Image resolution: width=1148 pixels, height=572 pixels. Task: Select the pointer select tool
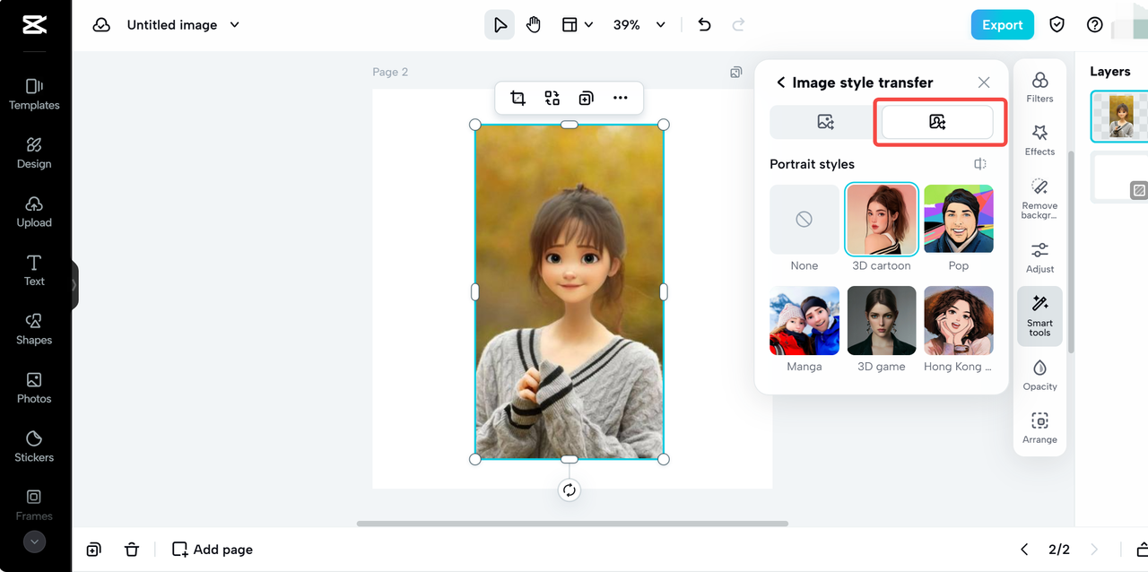pos(500,25)
